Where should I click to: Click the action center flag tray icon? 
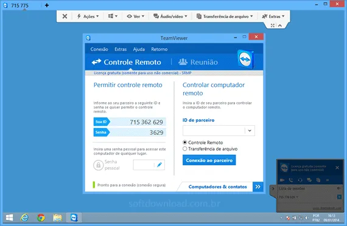(288, 218)
